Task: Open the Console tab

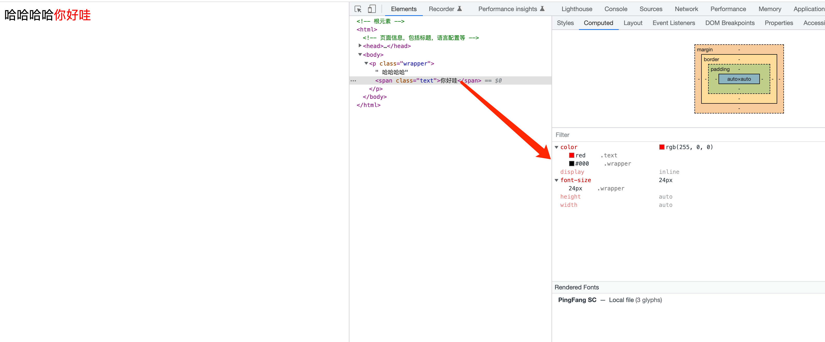Action: click(x=616, y=9)
